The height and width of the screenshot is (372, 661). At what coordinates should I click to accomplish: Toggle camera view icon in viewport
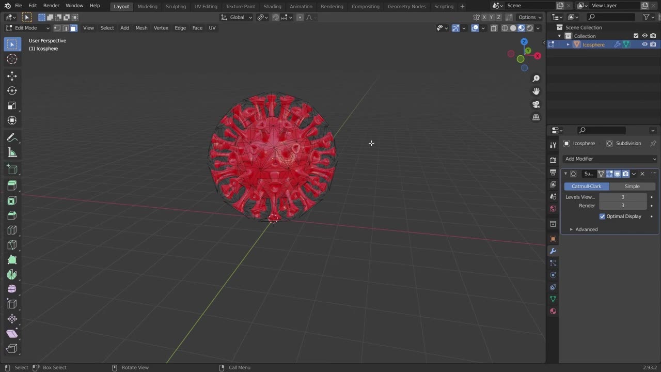[536, 104]
